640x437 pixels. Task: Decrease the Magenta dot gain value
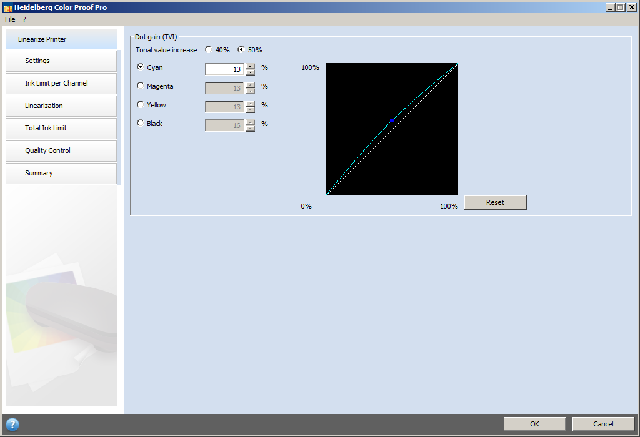[251, 91]
